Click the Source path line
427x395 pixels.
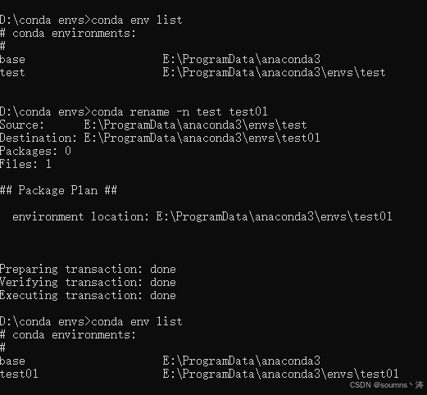(153, 125)
